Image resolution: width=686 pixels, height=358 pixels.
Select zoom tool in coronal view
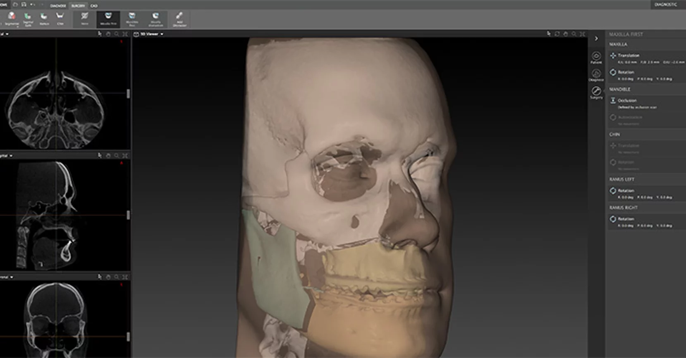[x=117, y=277]
